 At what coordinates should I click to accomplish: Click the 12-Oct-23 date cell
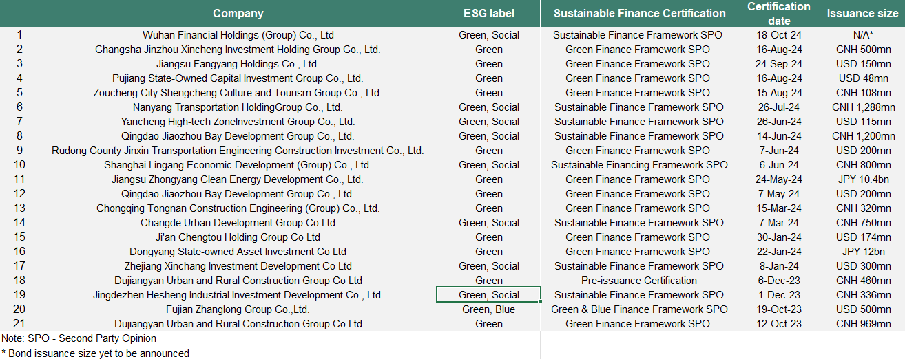779,324
